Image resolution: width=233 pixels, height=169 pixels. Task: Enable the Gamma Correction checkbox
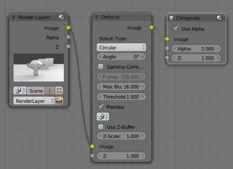[x=101, y=67]
